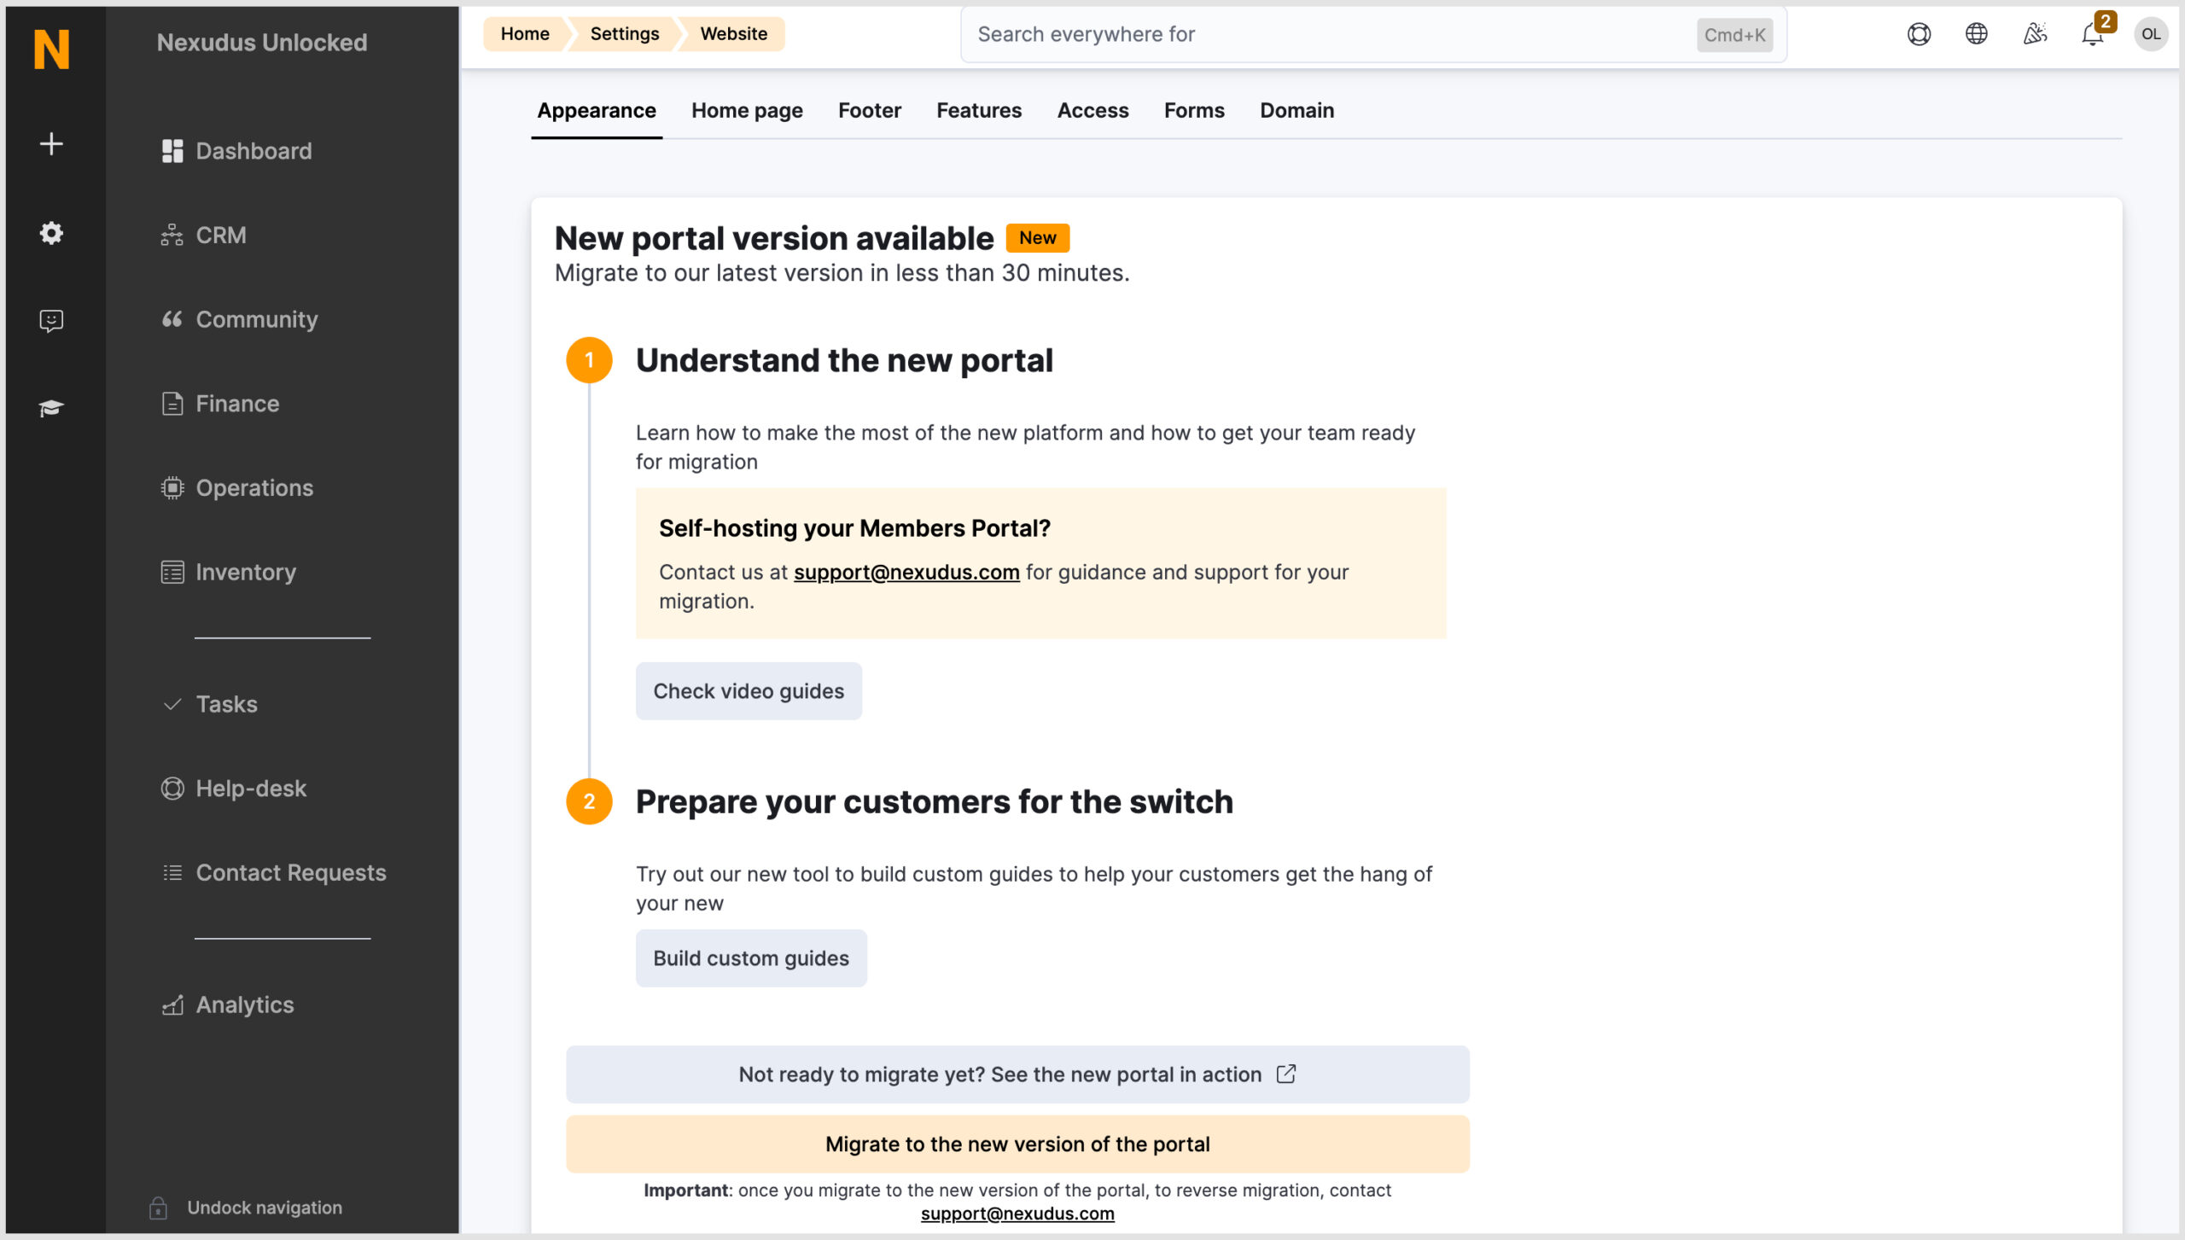Open the Operations menu item

tap(238, 487)
